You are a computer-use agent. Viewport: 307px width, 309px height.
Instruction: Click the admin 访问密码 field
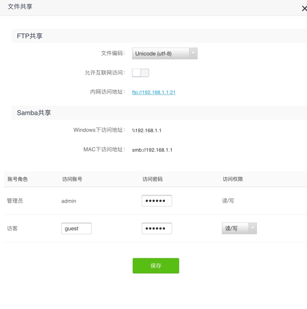point(156,201)
